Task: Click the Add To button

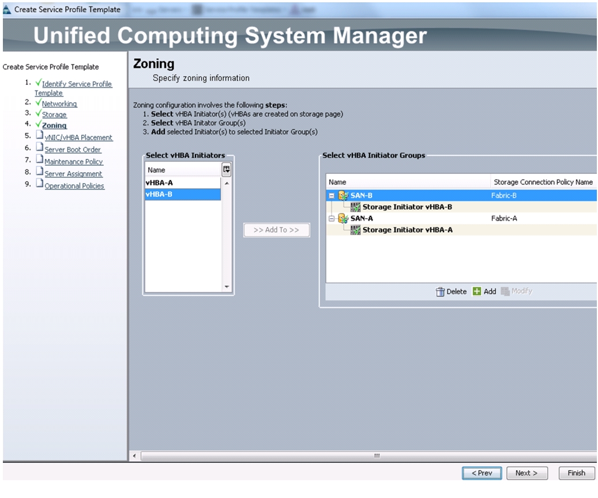Action: tap(276, 230)
